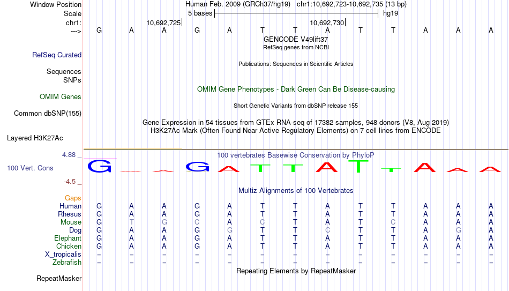This screenshot has height=291, width=509.
Task: Select the Rhesus species row label
Action: [x=70, y=214]
